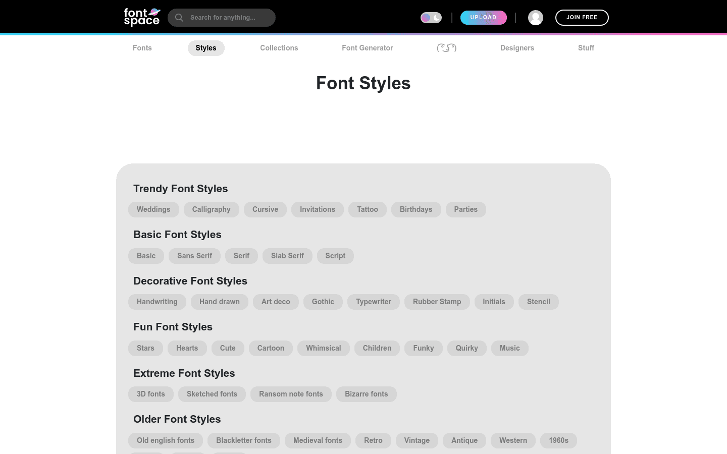This screenshot has height=454, width=727.
Task: Open the Fonts menu item
Action: [142, 48]
